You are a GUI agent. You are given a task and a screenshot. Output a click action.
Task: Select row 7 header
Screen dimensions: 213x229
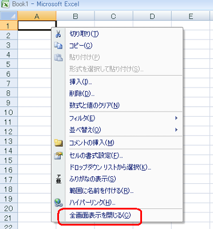pos(9,83)
